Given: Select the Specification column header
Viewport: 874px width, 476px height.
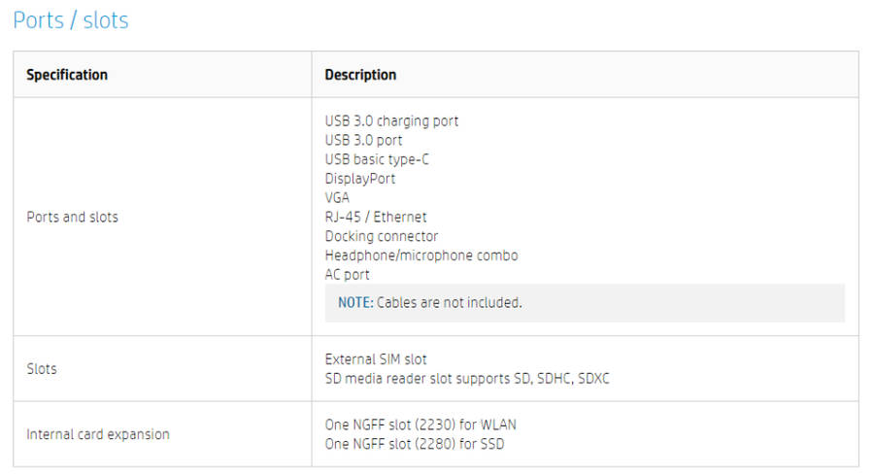Looking at the screenshot, I should point(67,75).
